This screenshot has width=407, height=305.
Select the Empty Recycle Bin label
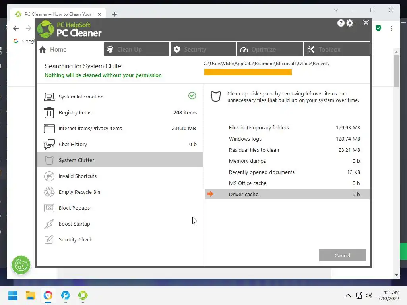79,192
